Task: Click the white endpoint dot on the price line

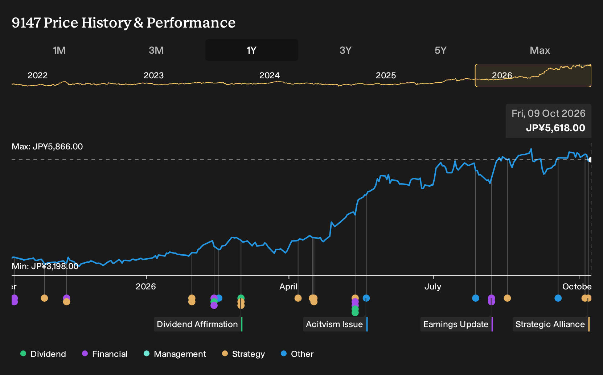Action: (590, 160)
